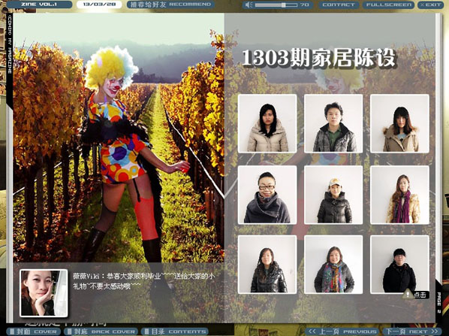Image resolution: width=449 pixels, height=336 pixels.
Task: Open the 封面 Cover page
Action: tap(33, 331)
